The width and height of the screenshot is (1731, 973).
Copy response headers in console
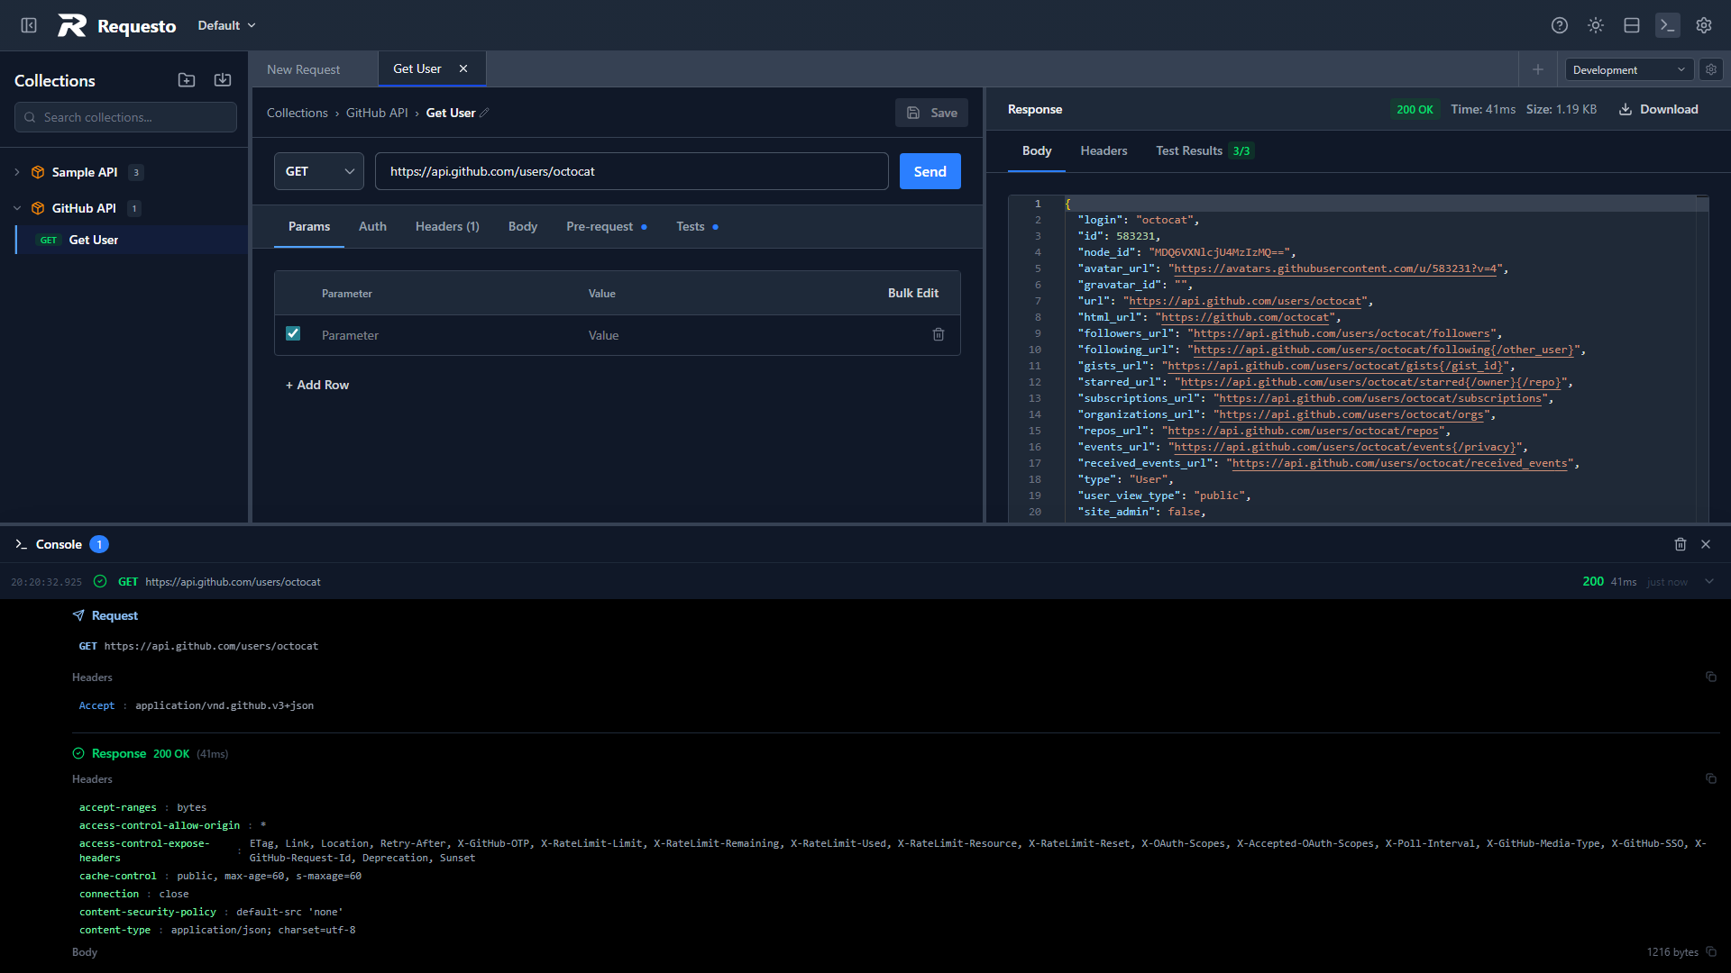click(1711, 778)
